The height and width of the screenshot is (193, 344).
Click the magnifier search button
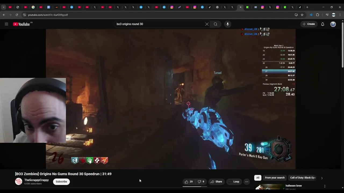point(216,24)
